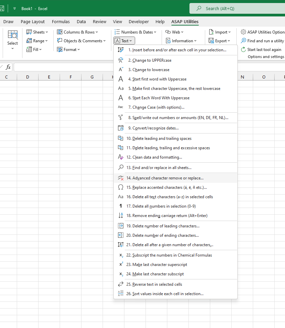Click the Advanced character remove icon

(121, 178)
